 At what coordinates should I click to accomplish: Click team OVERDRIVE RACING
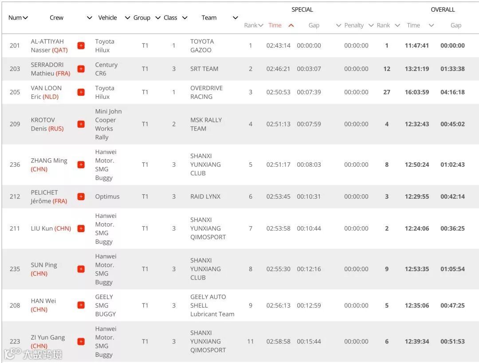[207, 92]
